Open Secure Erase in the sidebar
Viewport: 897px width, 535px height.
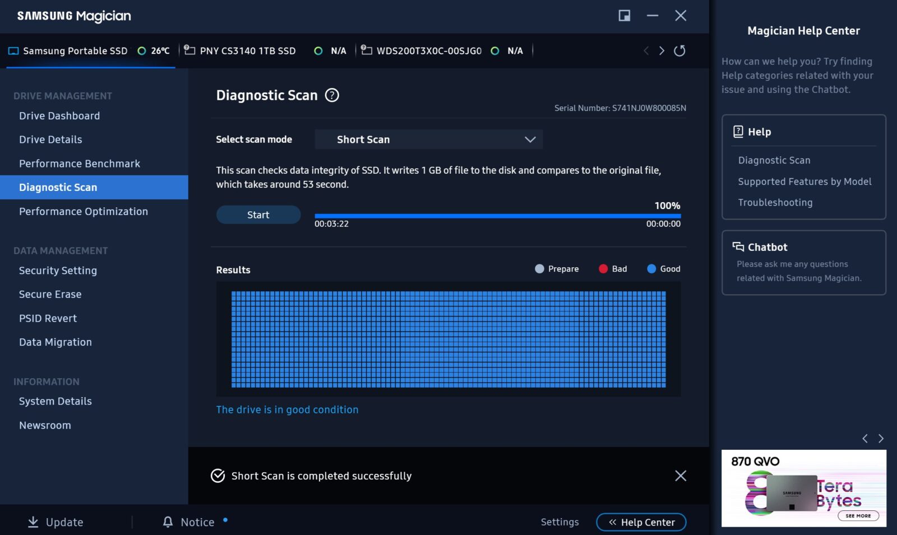(50, 294)
